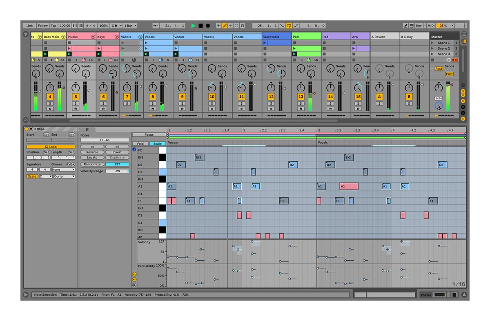This screenshot has height=321, width=490.
Task: Click the Tap tempo button
Action: (x=53, y=26)
